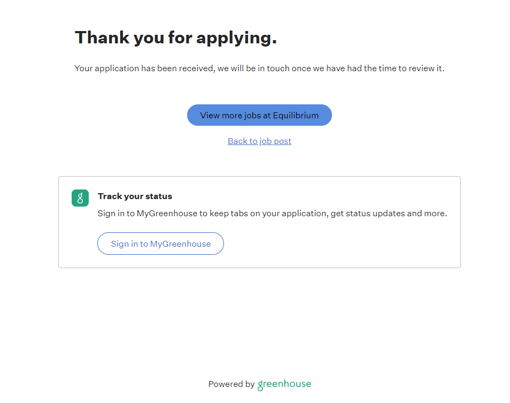
Task: Click the leafy 'g' of the greenhouse logo
Action: [261, 385]
